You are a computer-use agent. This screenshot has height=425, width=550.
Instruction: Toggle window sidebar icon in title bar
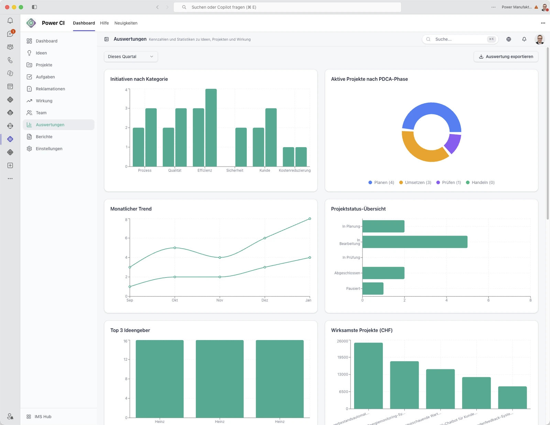(x=34, y=7)
